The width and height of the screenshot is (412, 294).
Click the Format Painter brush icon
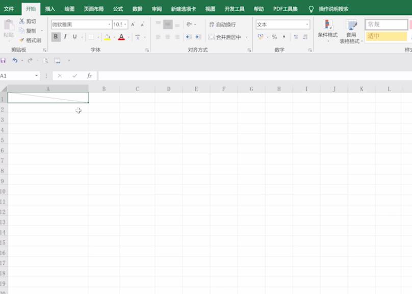point(21,40)
